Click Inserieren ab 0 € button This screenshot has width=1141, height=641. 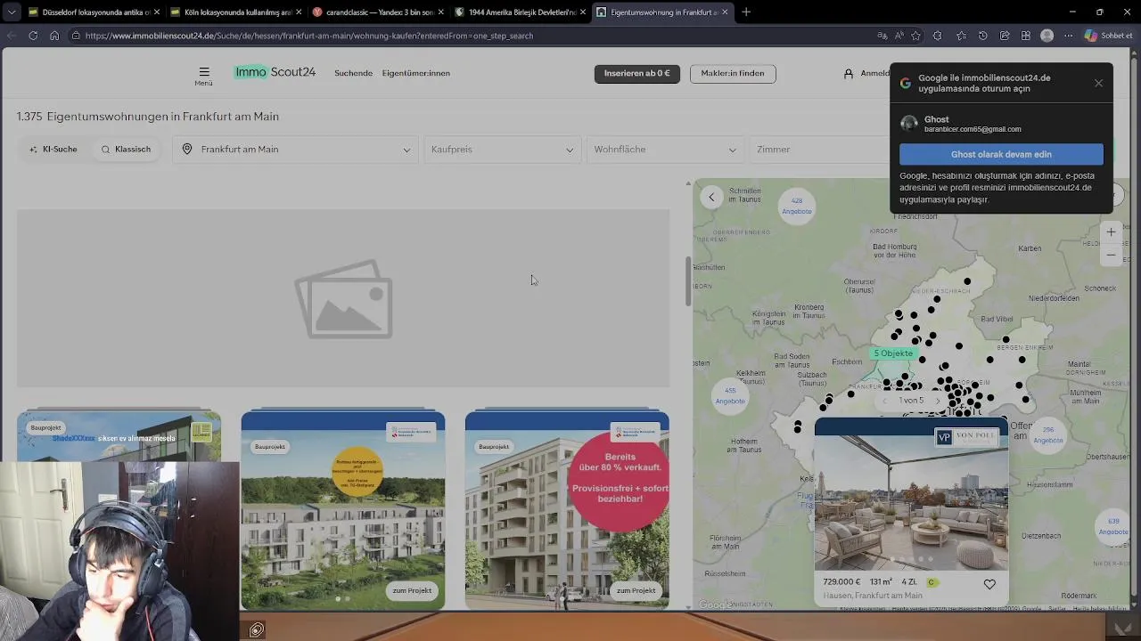coord(636,73)
